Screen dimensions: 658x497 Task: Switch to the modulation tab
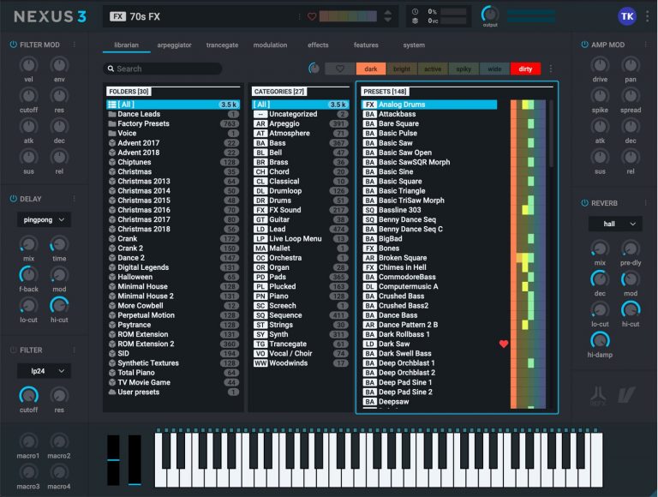click(x=270, y=45)
